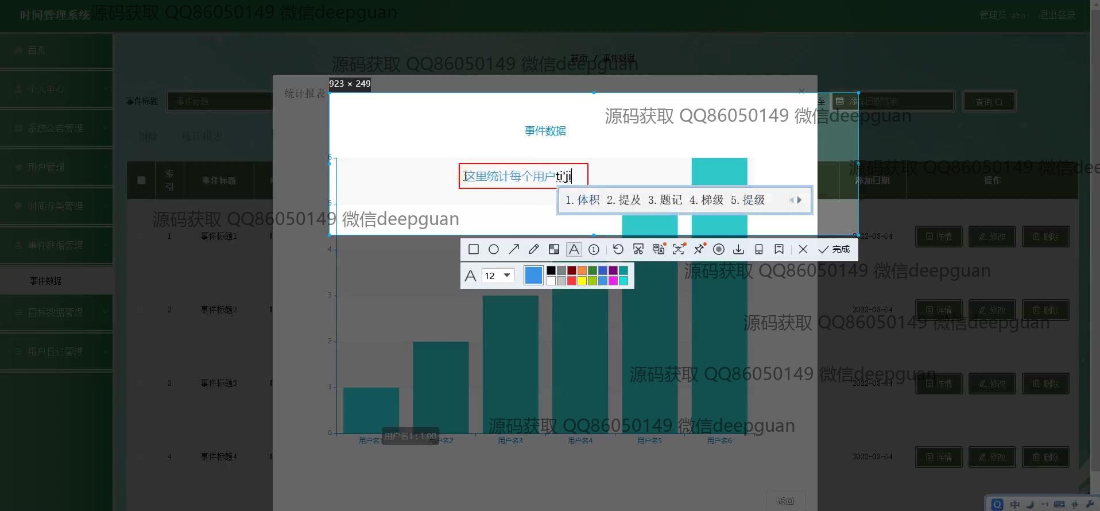Open 首页 in the sidebar
The width and height of the screenshot is (1100, 511).
[56, 51]
